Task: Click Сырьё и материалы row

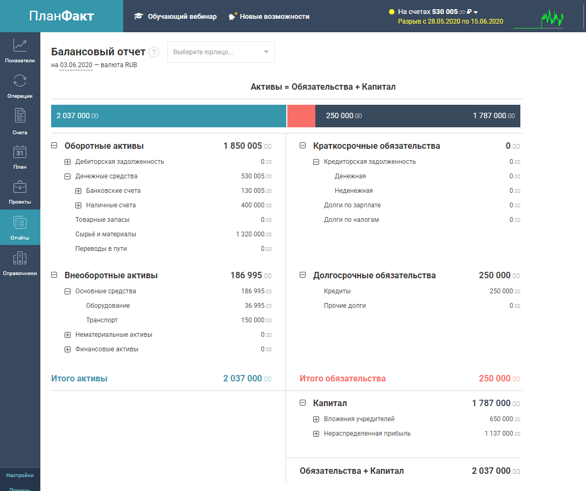Action: (x=173, y=234)
